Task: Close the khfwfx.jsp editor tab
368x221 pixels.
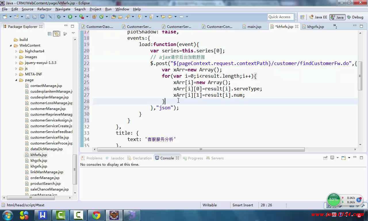Action: 296,26
